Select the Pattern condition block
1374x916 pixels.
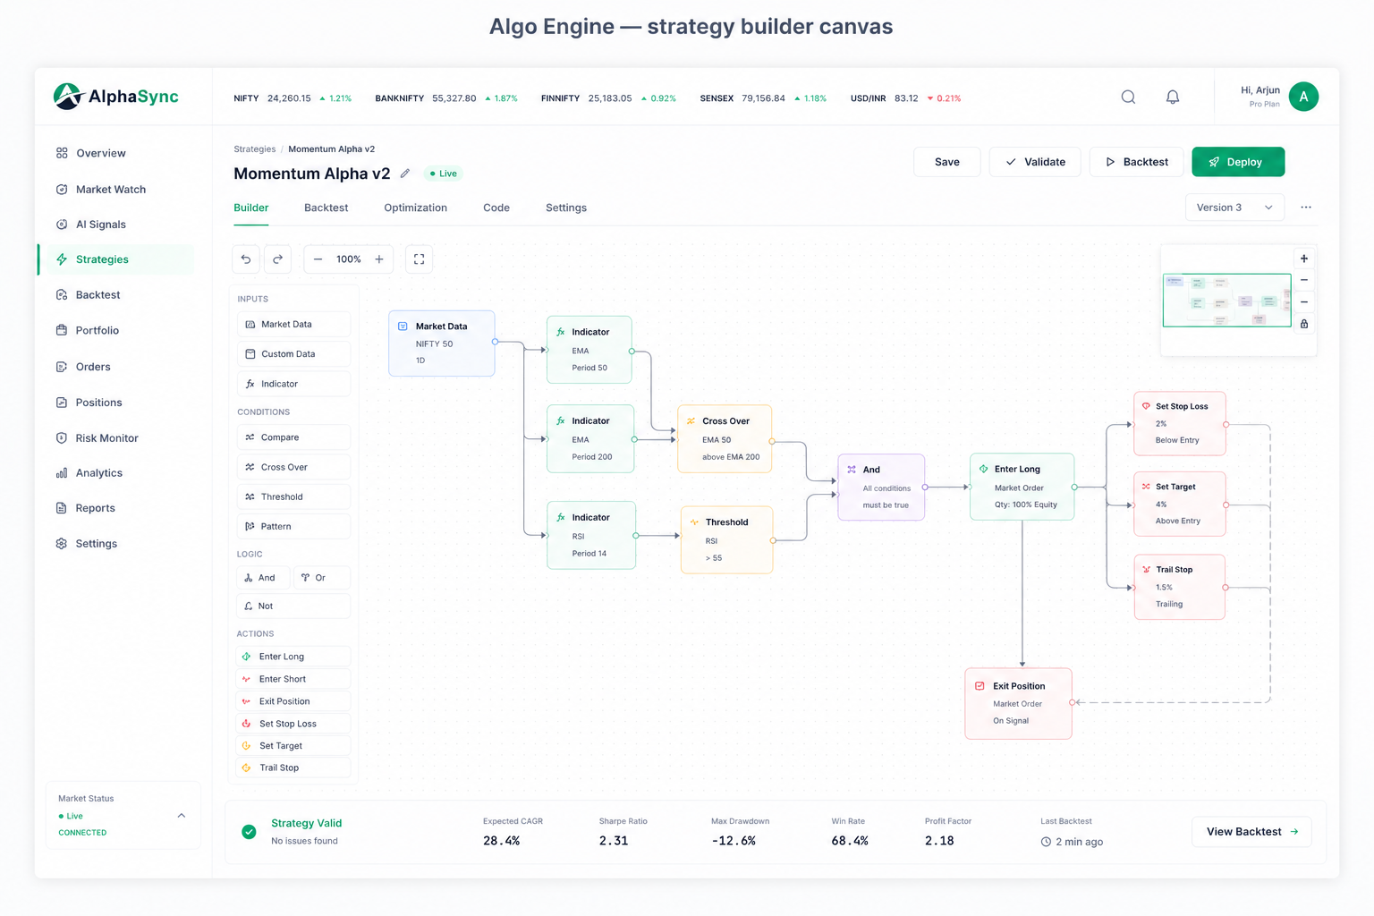tap(294, 526)
